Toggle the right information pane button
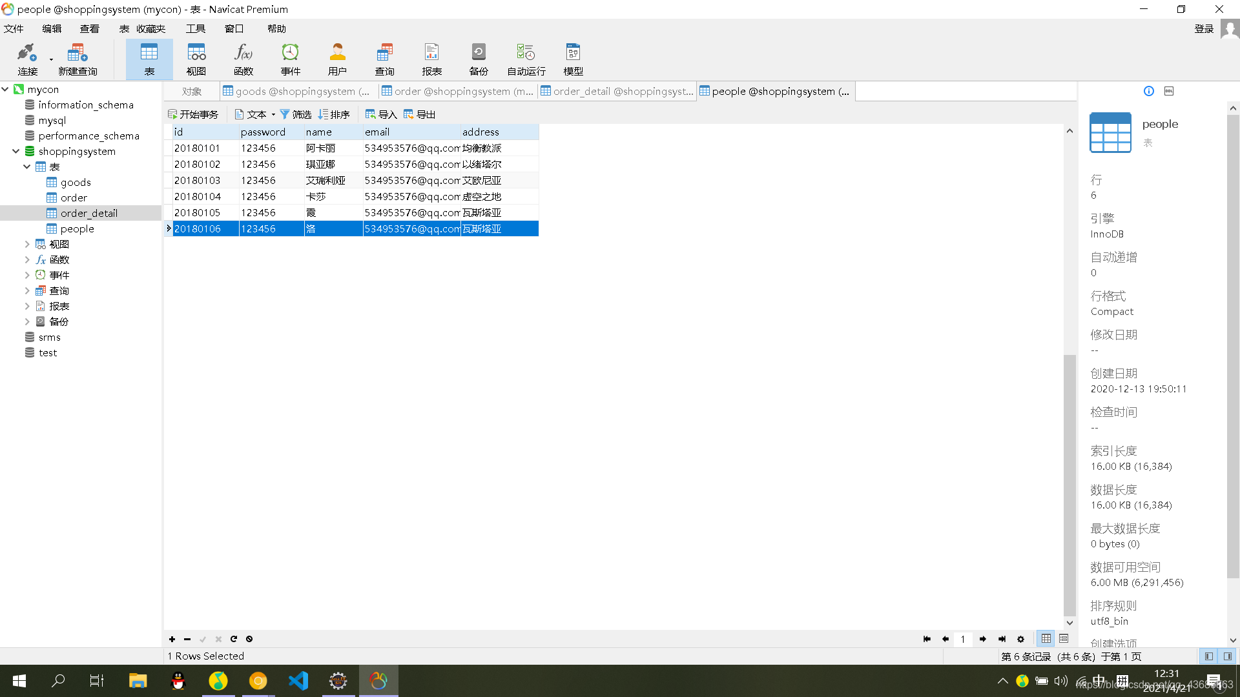Screen dimensions: 1240x697 click(x=1227, y=656)
